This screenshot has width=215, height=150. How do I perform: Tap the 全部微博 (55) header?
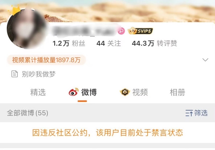point(27,113)
